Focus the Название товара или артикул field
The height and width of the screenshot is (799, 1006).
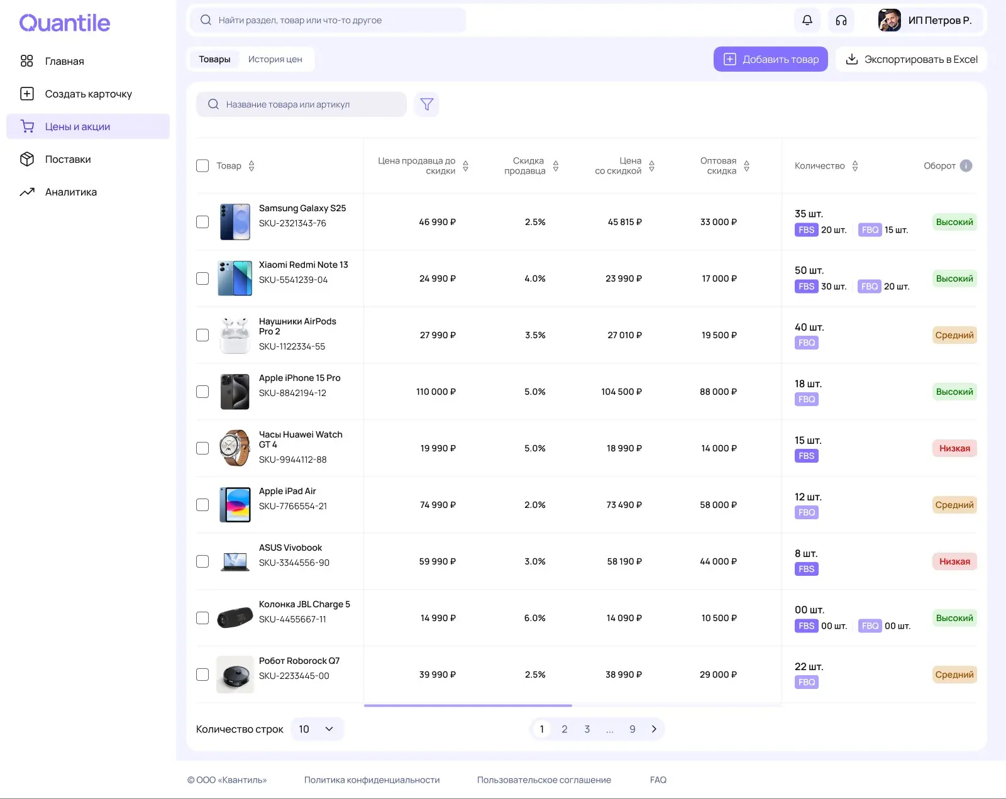(x=301, y=104)
